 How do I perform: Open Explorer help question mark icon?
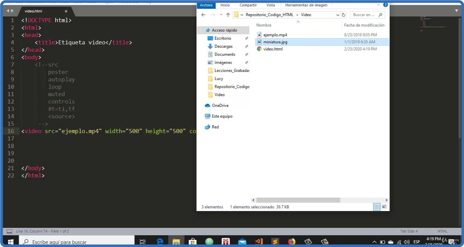(386, 5)
